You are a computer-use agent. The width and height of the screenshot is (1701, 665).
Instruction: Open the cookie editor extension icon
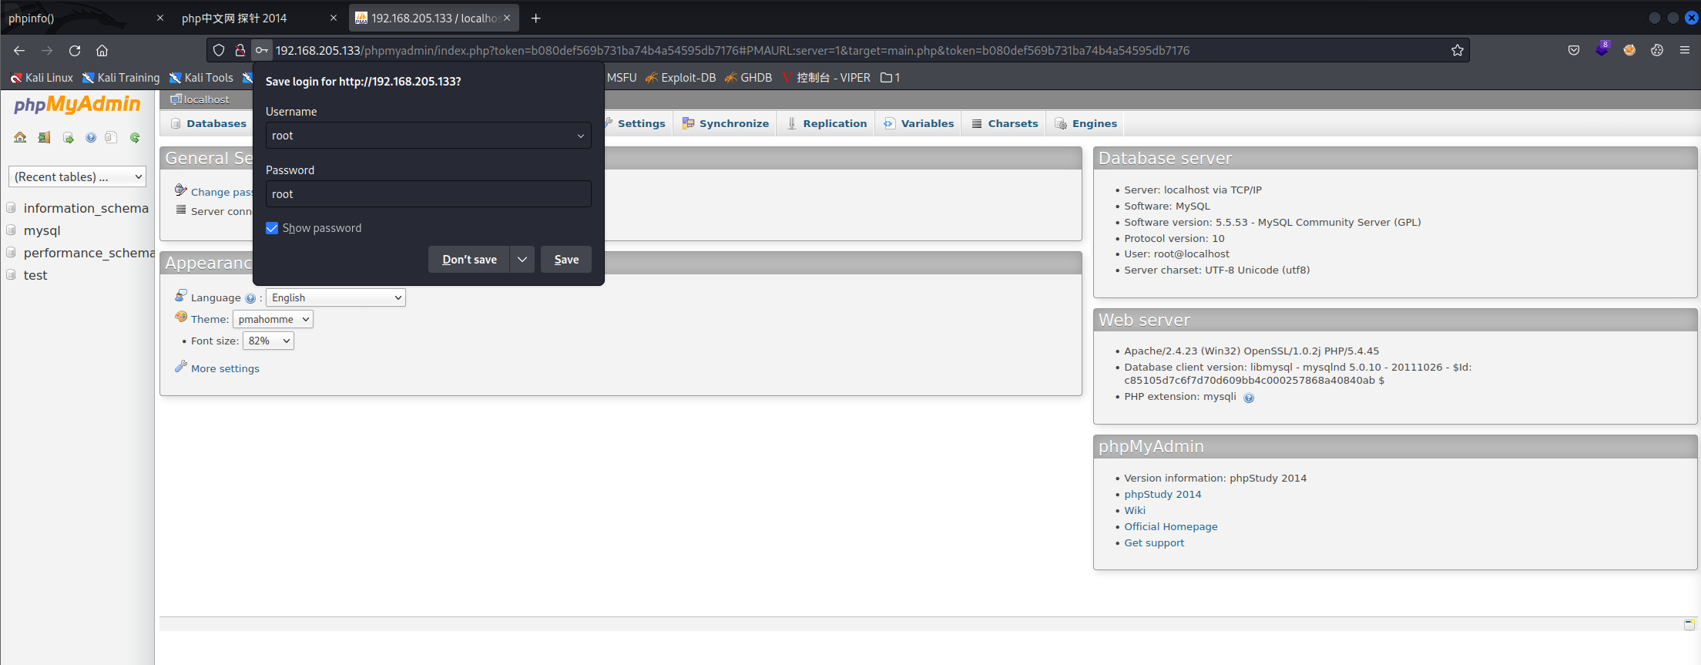1657,50
